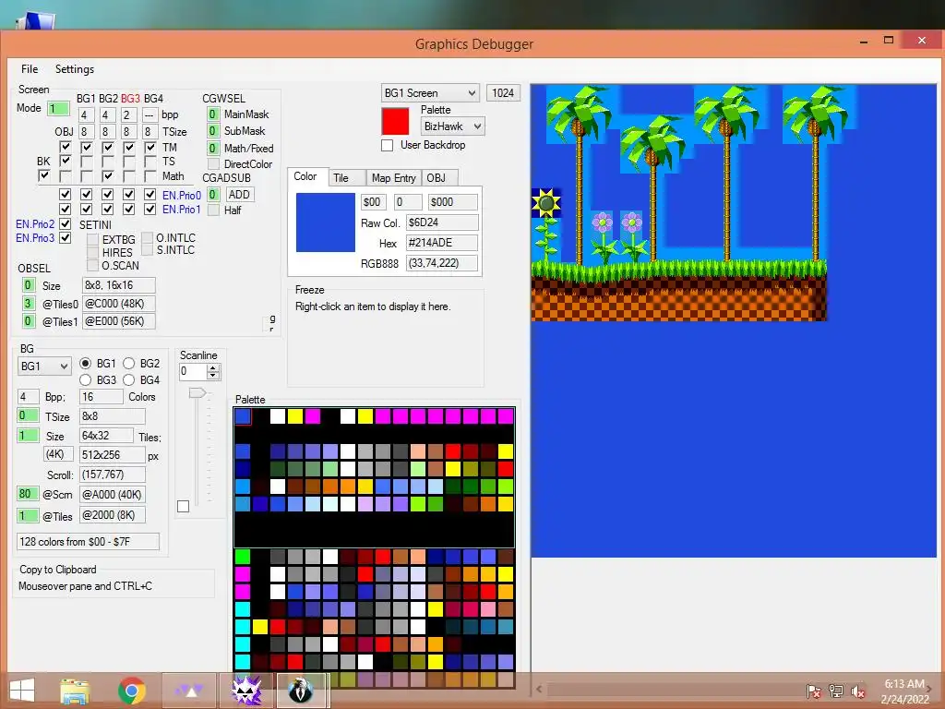
Task: Open the network tray icon
Action: (836, 691)
